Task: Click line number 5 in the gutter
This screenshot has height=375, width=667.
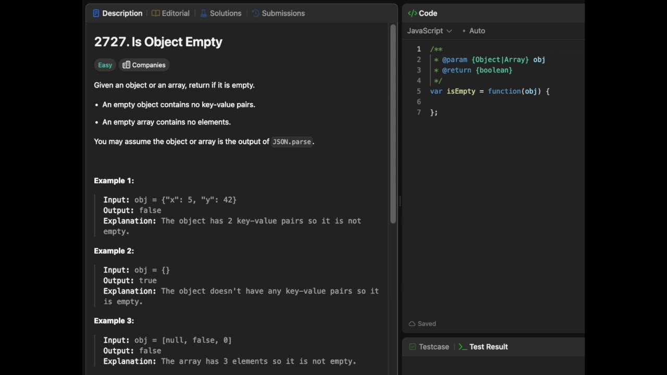Action: [418, 91]
